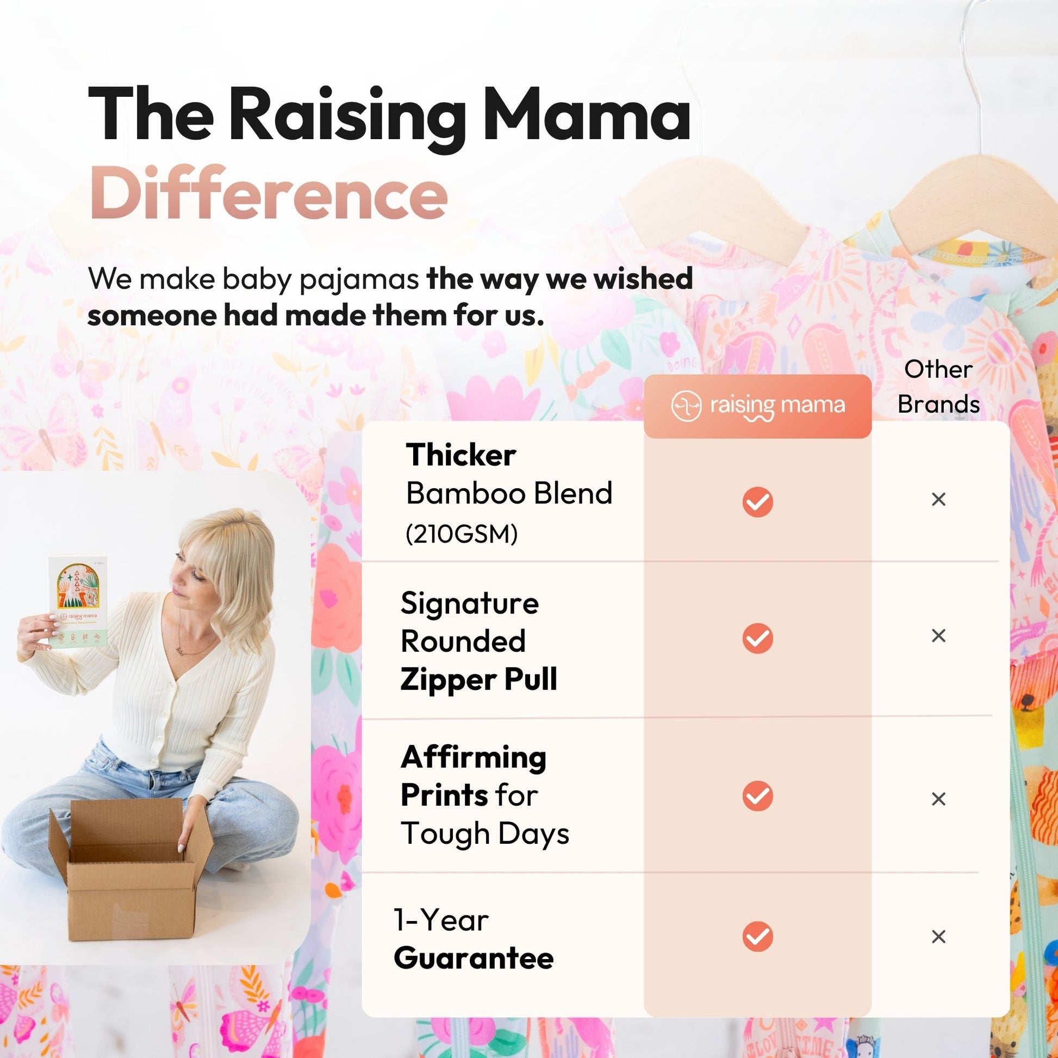Click the Thicker Bamboo Blend label

pyautogui.click(x=509, y=494)
